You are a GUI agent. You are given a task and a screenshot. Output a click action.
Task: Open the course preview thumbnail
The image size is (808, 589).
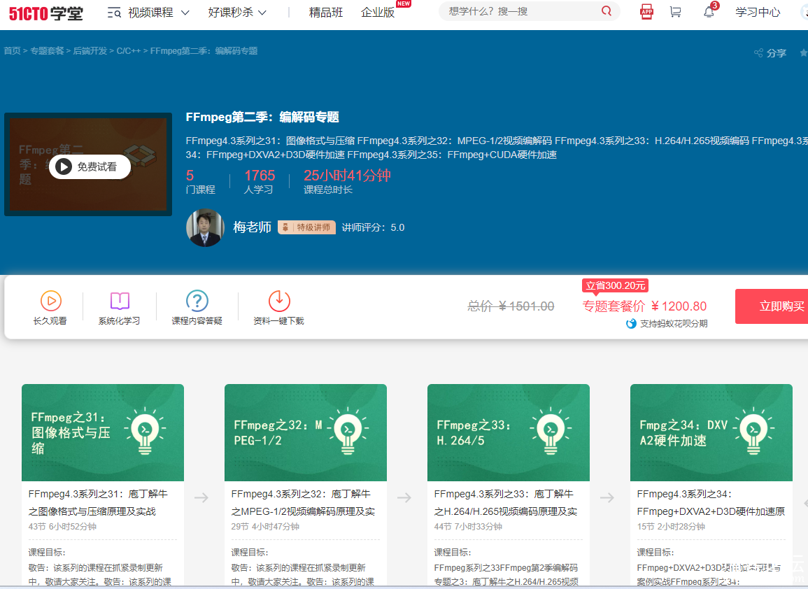88,164
